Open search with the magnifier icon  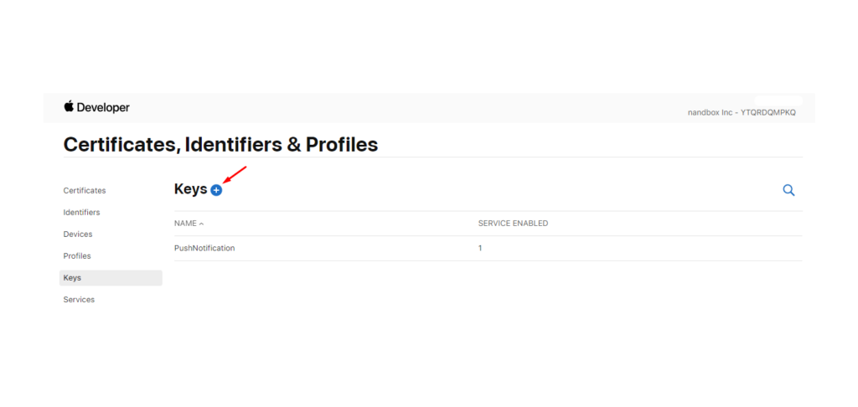point(788,190)
